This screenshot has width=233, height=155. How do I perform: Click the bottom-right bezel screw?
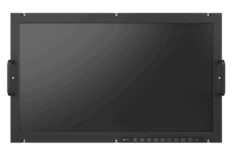[210, 139]
